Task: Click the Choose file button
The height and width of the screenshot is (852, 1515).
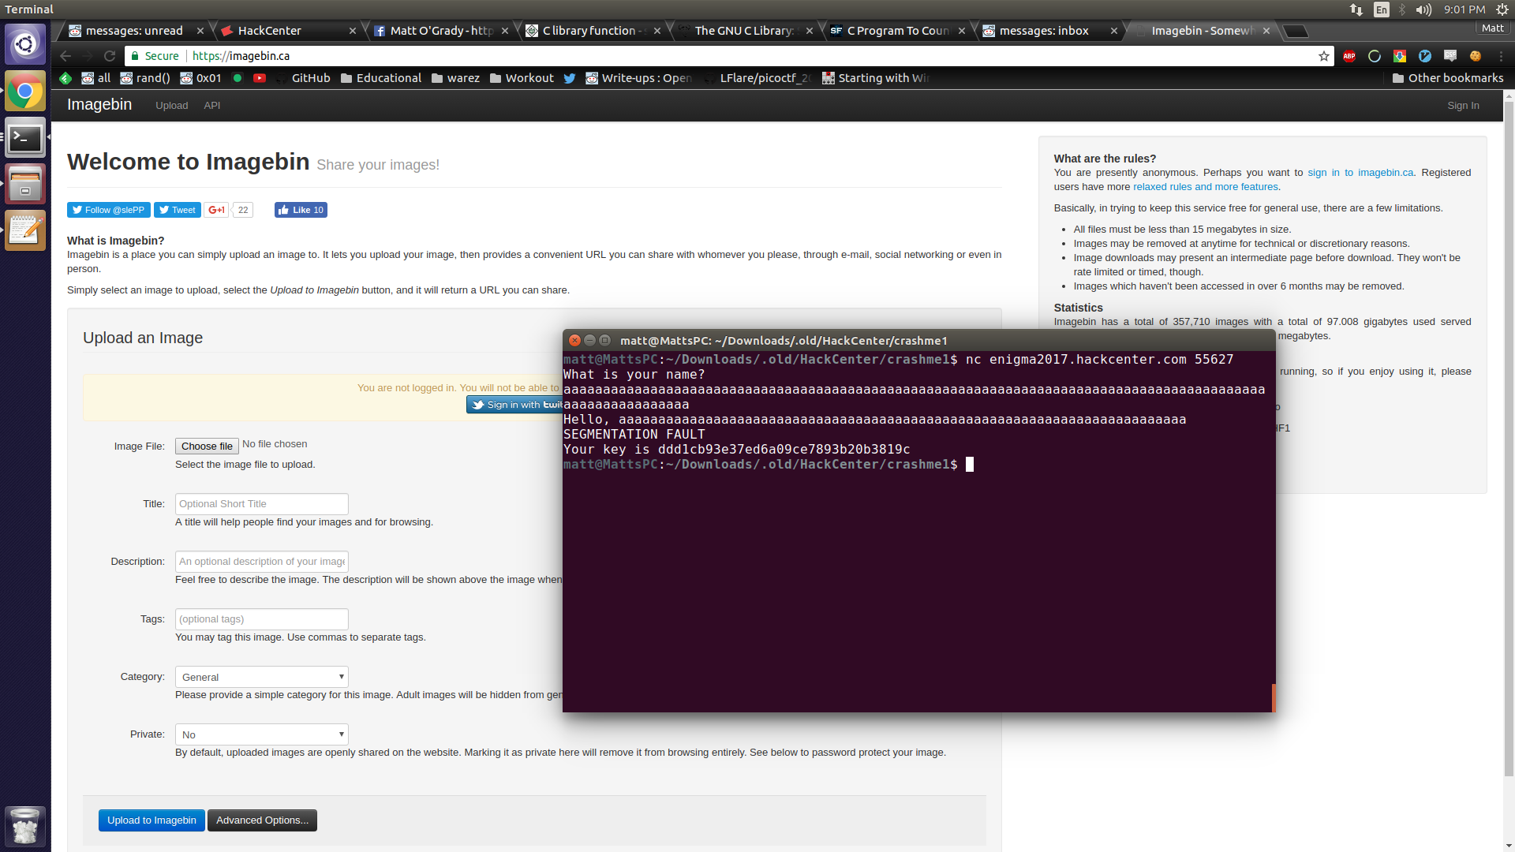Action: point(207,447)
